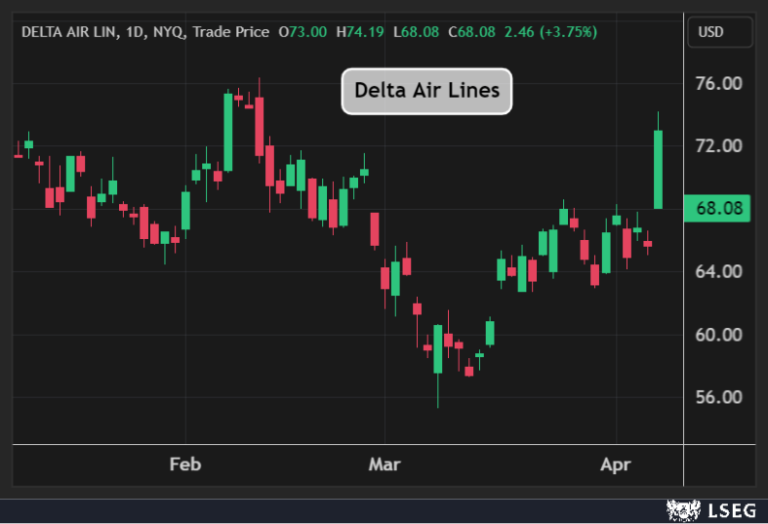768x524 pixels.
Task: Click the 60.00 price axis label
Action: point(717,335)
